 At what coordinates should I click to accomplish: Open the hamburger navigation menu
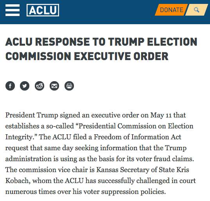point(13,10)
